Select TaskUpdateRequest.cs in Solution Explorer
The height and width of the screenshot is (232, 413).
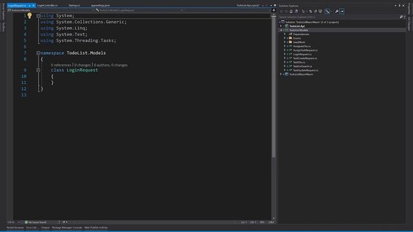(x=305, y=70)
